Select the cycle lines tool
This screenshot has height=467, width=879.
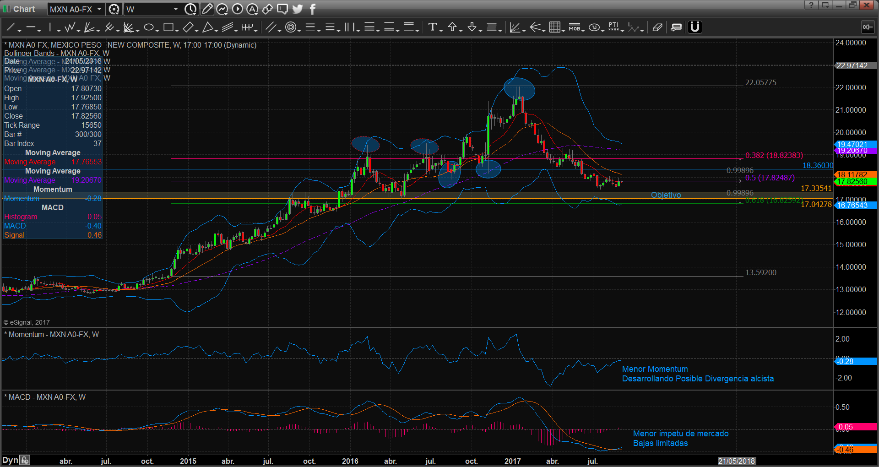pos(247,27)
